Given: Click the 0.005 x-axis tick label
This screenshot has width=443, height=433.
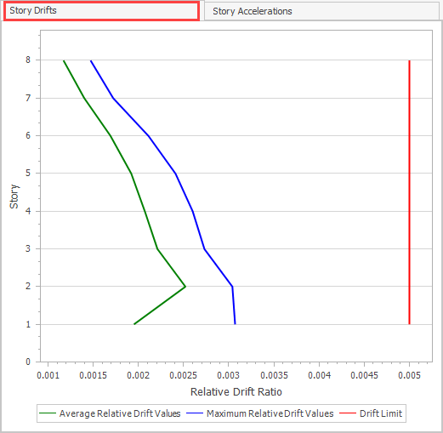Looking at the screenshot, I should click(x=409, y=375).
